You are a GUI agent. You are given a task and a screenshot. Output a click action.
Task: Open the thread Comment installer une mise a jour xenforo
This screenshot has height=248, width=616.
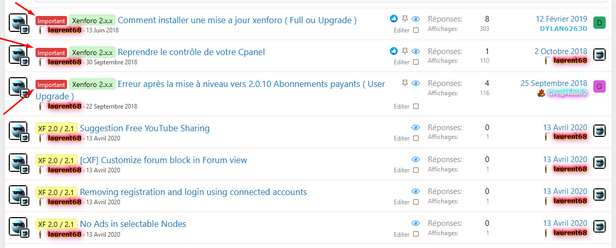coord(237,20)
